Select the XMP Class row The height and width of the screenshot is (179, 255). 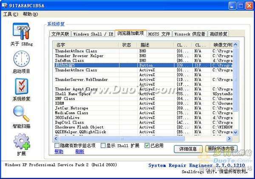(143, 99)
